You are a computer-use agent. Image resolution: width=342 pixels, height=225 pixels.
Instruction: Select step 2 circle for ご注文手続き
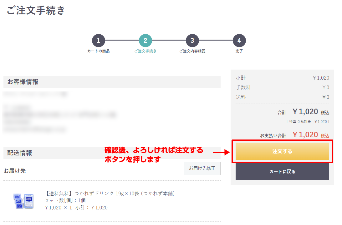coord(145,41)
